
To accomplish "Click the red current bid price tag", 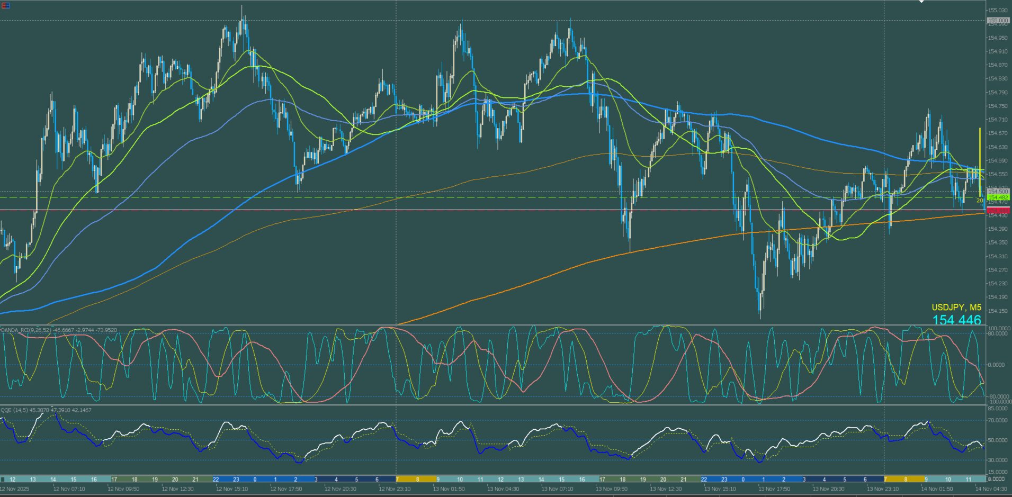I will click(998, 210).
